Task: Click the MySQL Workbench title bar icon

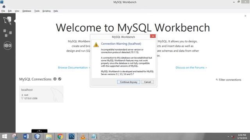Action: point(2,2)
